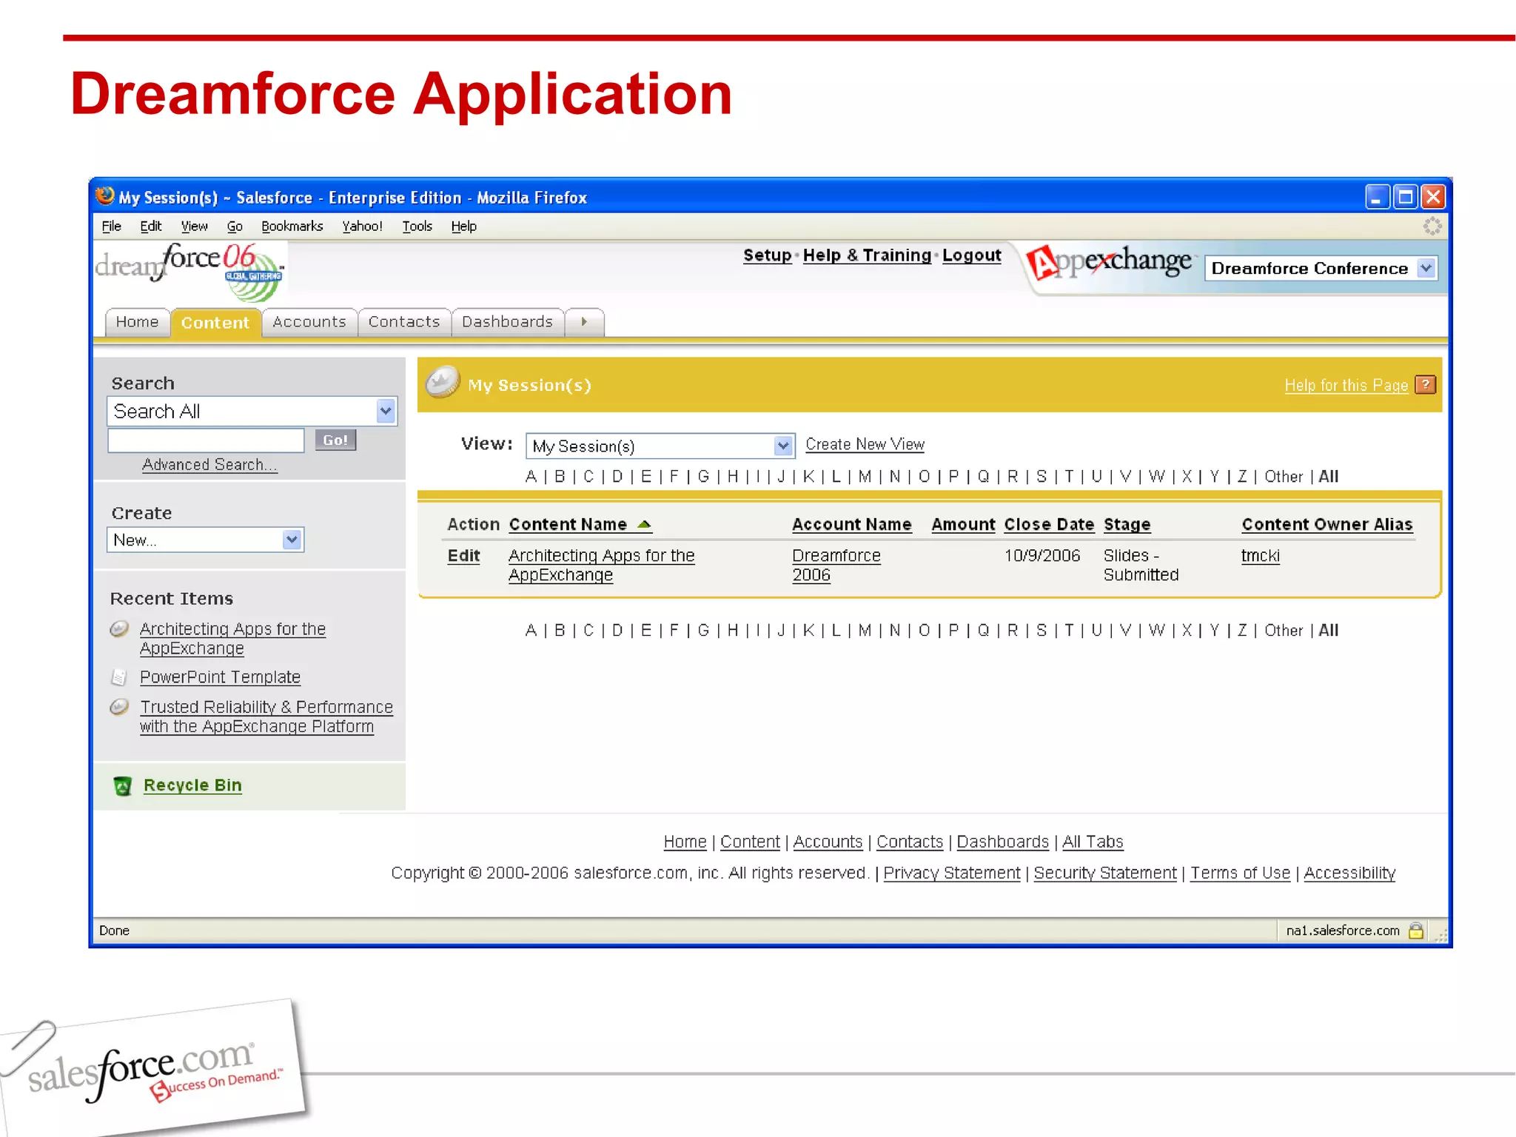Click the sidebar search text field
Viewport: 1516px width, 1137px height.
206,440
